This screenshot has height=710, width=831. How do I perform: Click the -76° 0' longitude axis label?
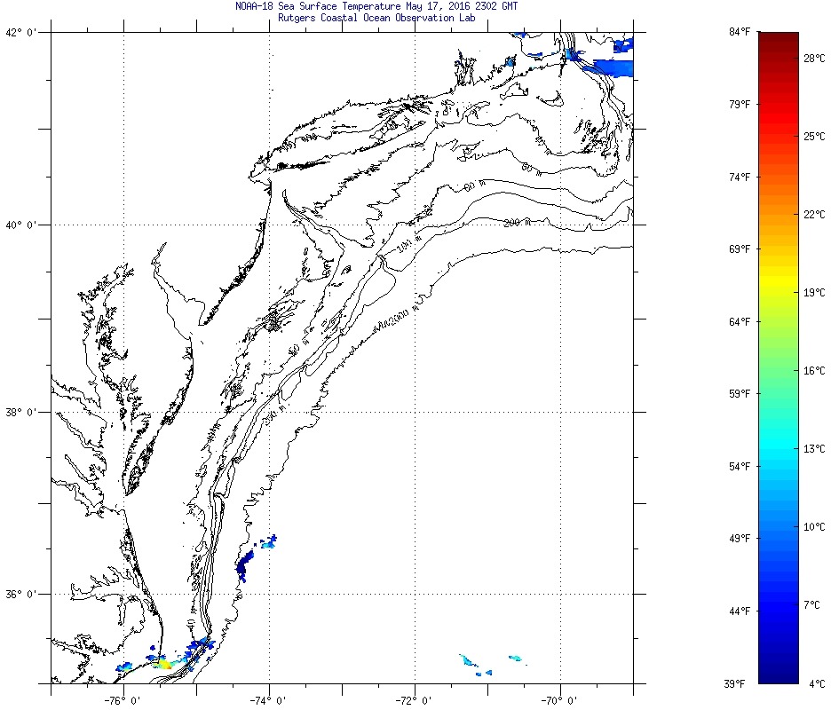pos(123,699)
